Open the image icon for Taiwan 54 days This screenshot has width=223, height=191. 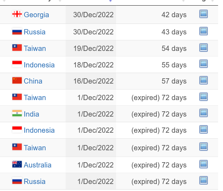203,48
